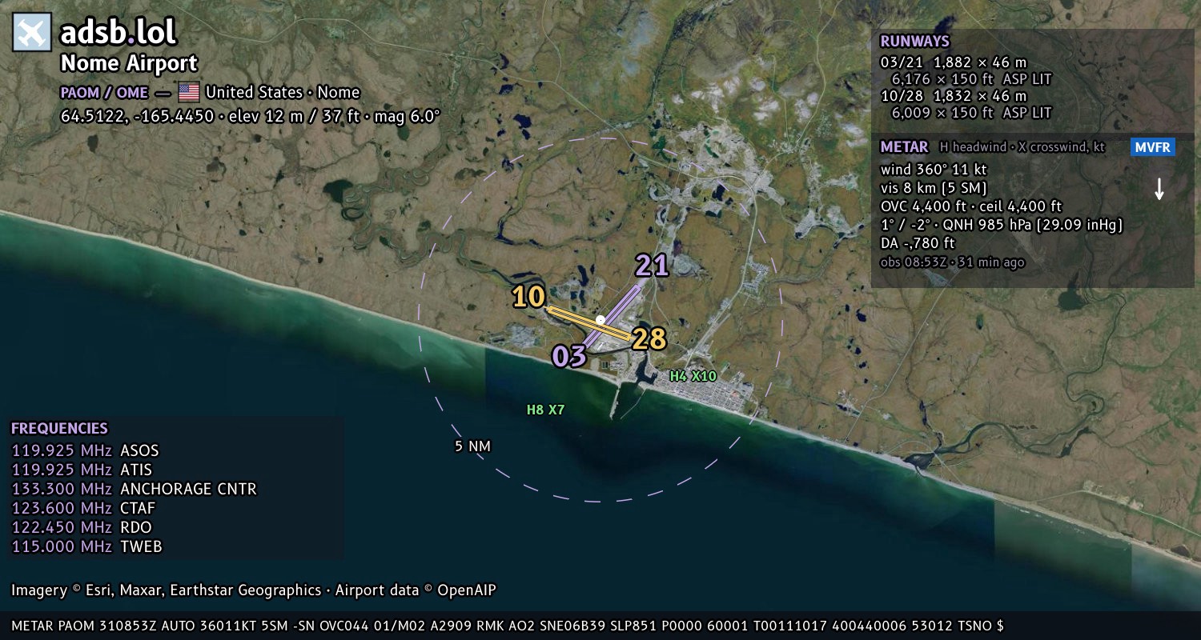Click the white wind direction arrow
The height and width of the screenshot is (640, 1201).
click(x=1159, y=189)
